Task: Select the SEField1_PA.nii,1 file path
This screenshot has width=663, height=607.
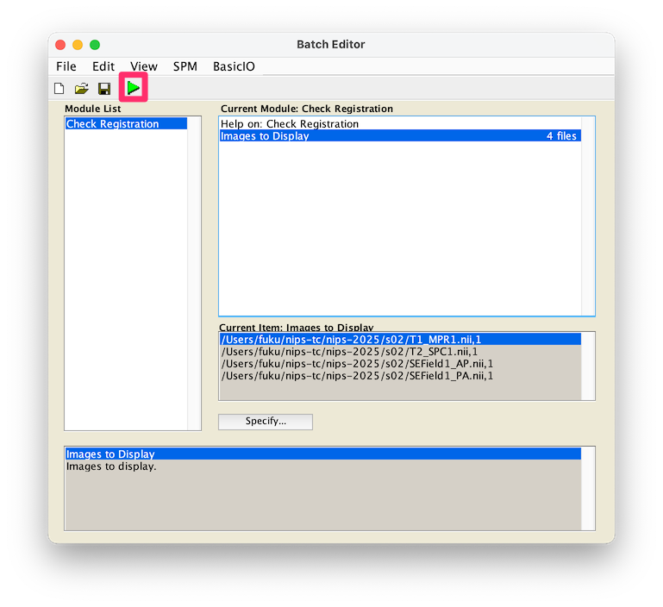Action: (400, 376)
